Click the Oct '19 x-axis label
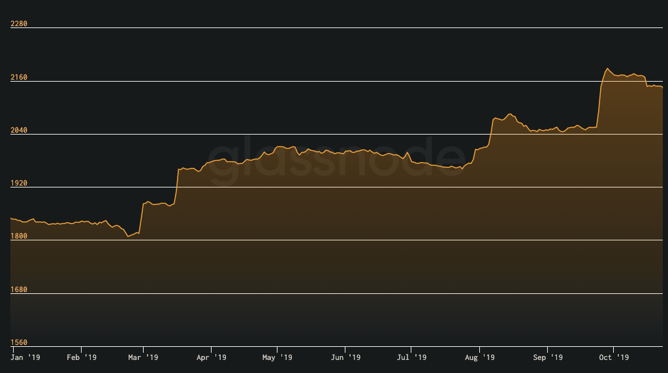668x373 pixels. click(614, 357)
